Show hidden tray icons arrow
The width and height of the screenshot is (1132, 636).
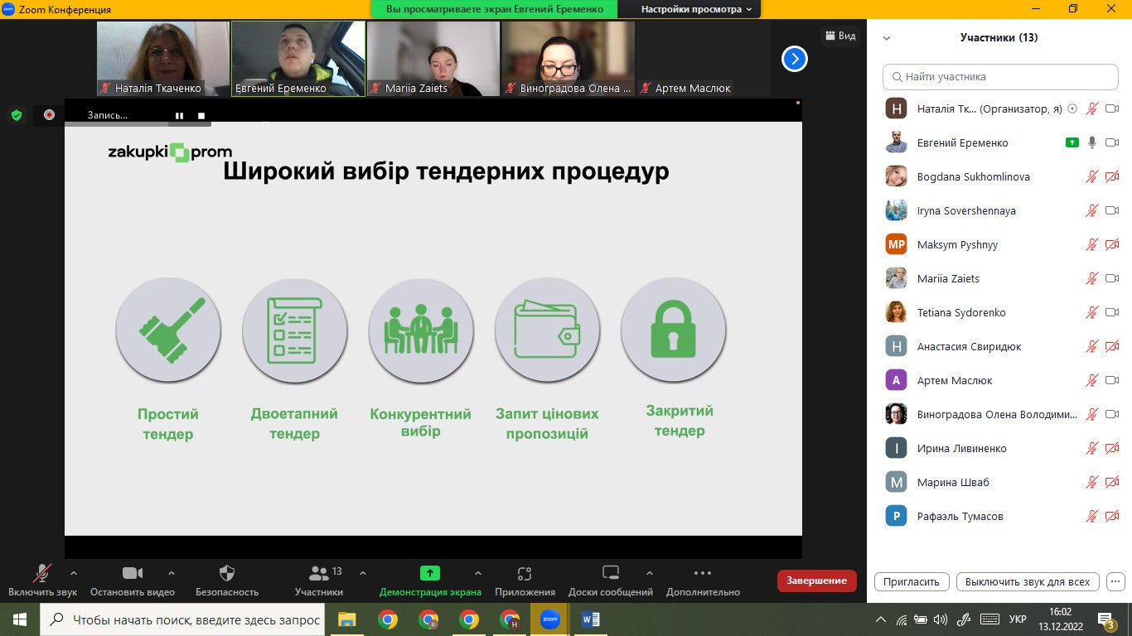coord(880,619)
